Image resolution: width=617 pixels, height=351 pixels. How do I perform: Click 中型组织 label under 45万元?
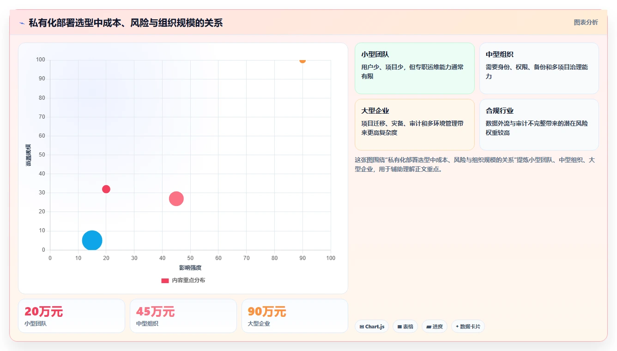click(x=147, y=324)
